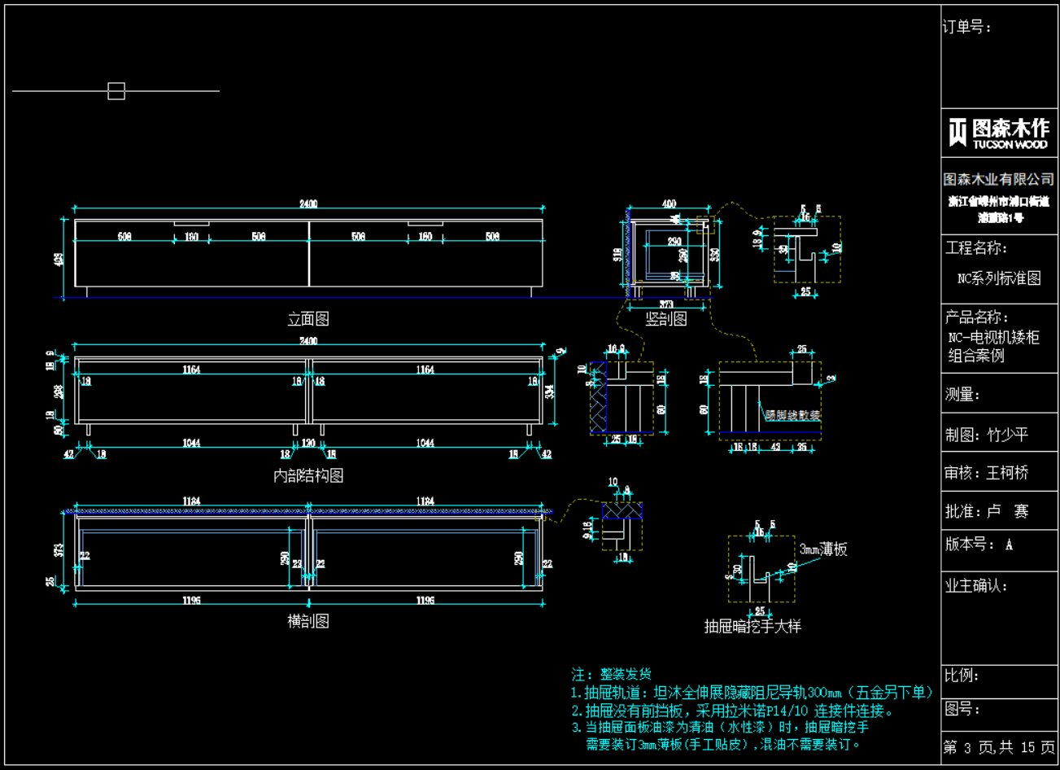Select the 版本号: A version field

[x=979, y=545]
